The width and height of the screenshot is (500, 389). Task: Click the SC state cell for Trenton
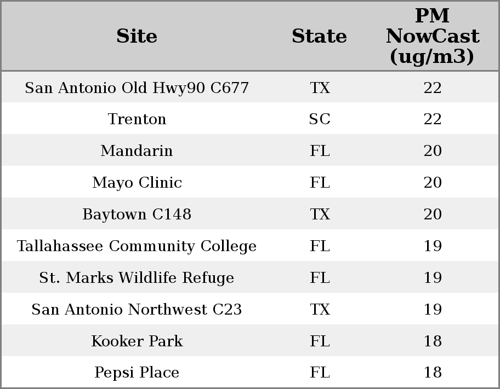coord(320,119)
